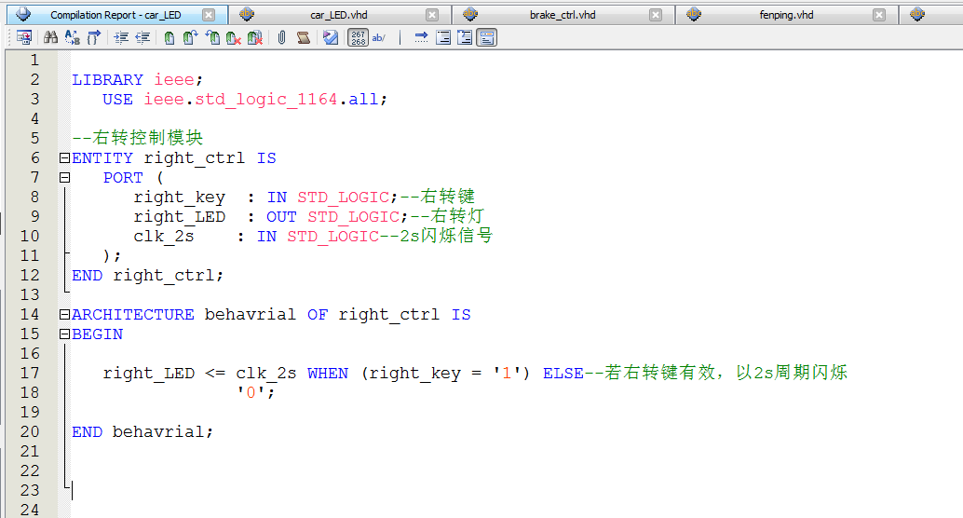
Task: Toggle a bookmark on the current line
Action: 169,38
